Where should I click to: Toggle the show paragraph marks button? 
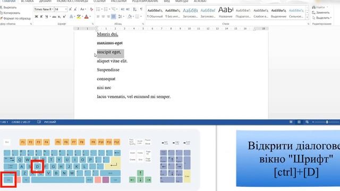pyautogui.click(x=141, y=10)
